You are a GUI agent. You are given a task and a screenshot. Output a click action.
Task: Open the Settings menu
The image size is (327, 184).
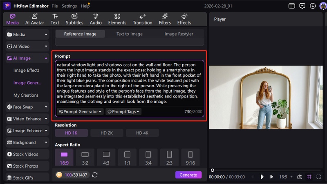pos(69,6)
